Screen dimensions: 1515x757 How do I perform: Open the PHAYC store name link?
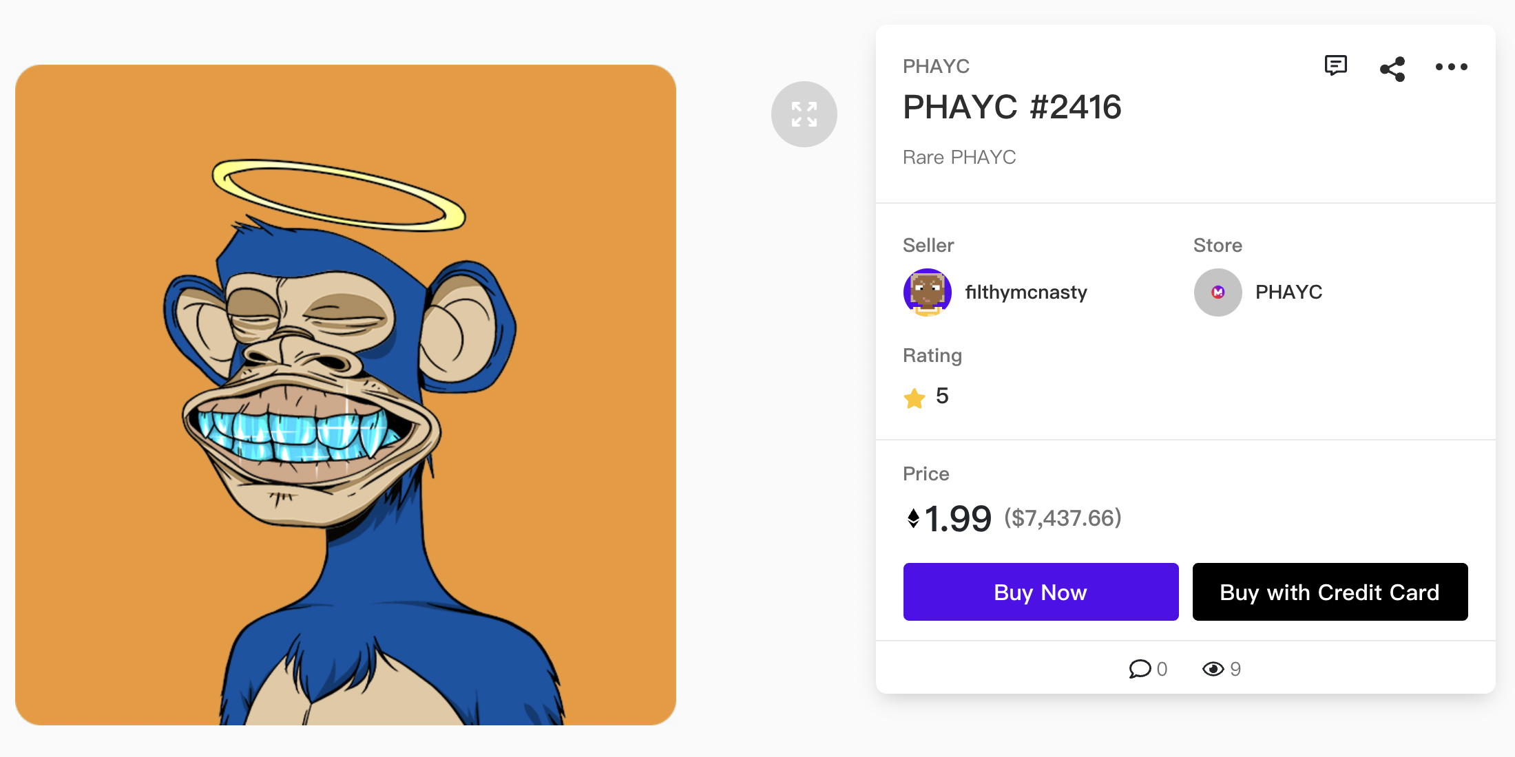pyautogui.click(x=1288, y=292)
